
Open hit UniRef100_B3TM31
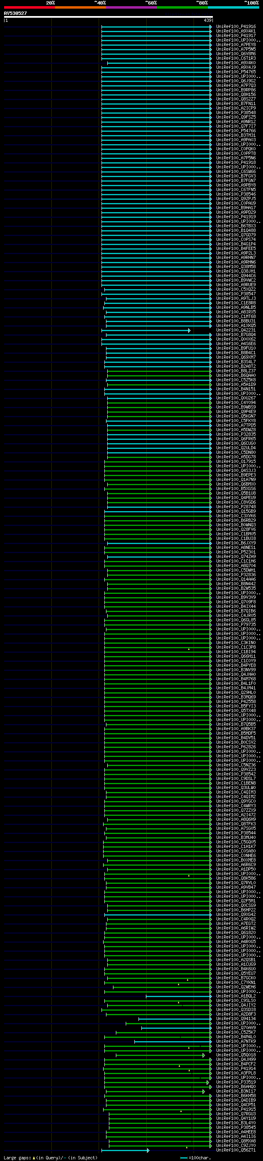pyautogui.click(x=235, y=135)
